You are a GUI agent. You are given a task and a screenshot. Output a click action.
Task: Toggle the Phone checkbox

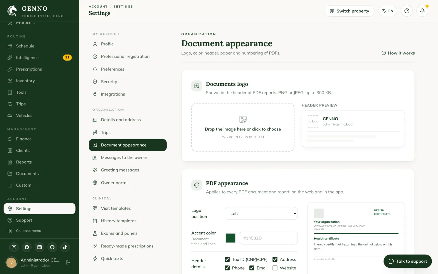click(227, 268)
